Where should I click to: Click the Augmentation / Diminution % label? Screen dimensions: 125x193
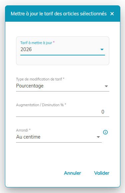[x=41, y=105]
